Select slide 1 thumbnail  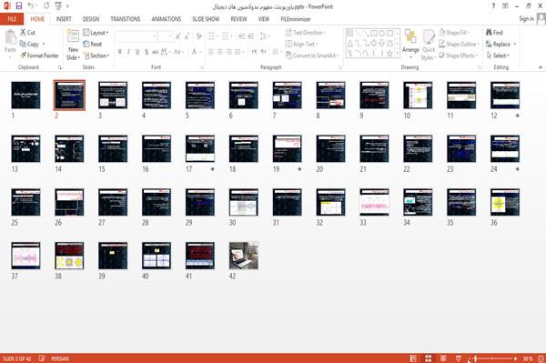point(25,95)
